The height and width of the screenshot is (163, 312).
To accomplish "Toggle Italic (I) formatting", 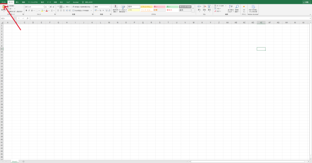I will [30, 10].
